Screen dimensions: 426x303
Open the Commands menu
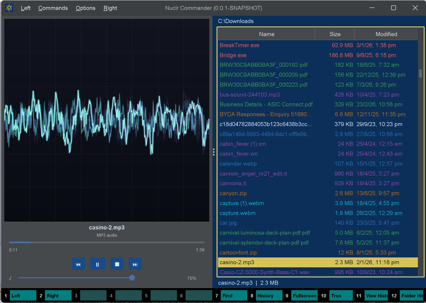(53, 8)
